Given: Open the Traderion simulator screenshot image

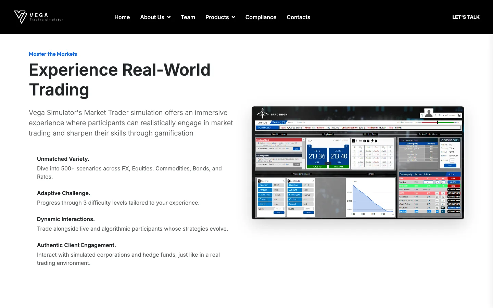Looking at the screenshot, I should 358,163.
